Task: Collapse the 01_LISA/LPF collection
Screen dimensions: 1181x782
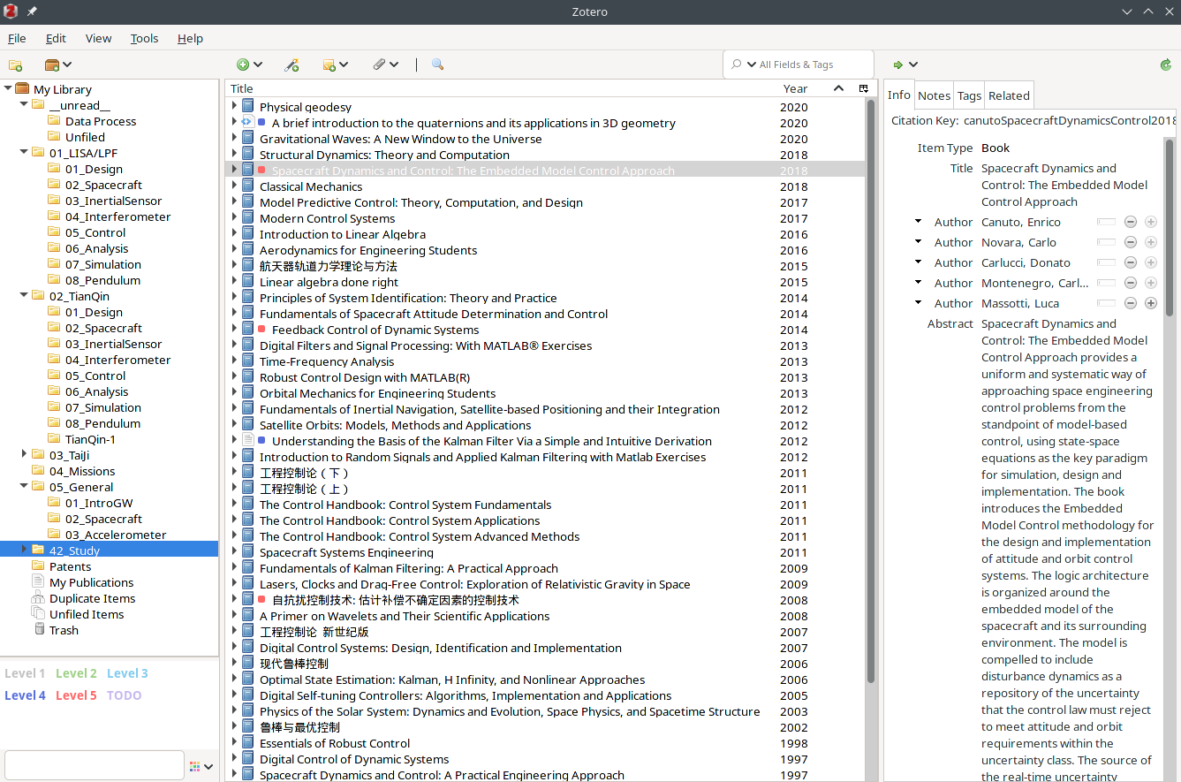Action: click(24, 153)
